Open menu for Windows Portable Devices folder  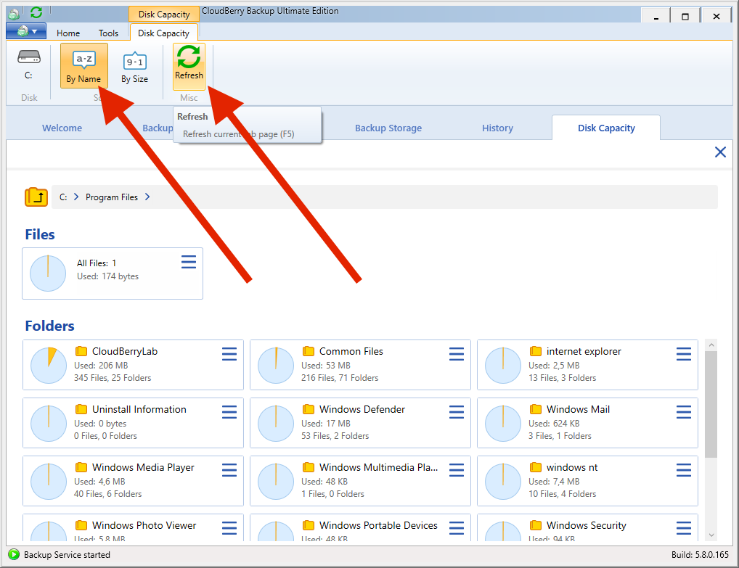click(x=456, y=527)
